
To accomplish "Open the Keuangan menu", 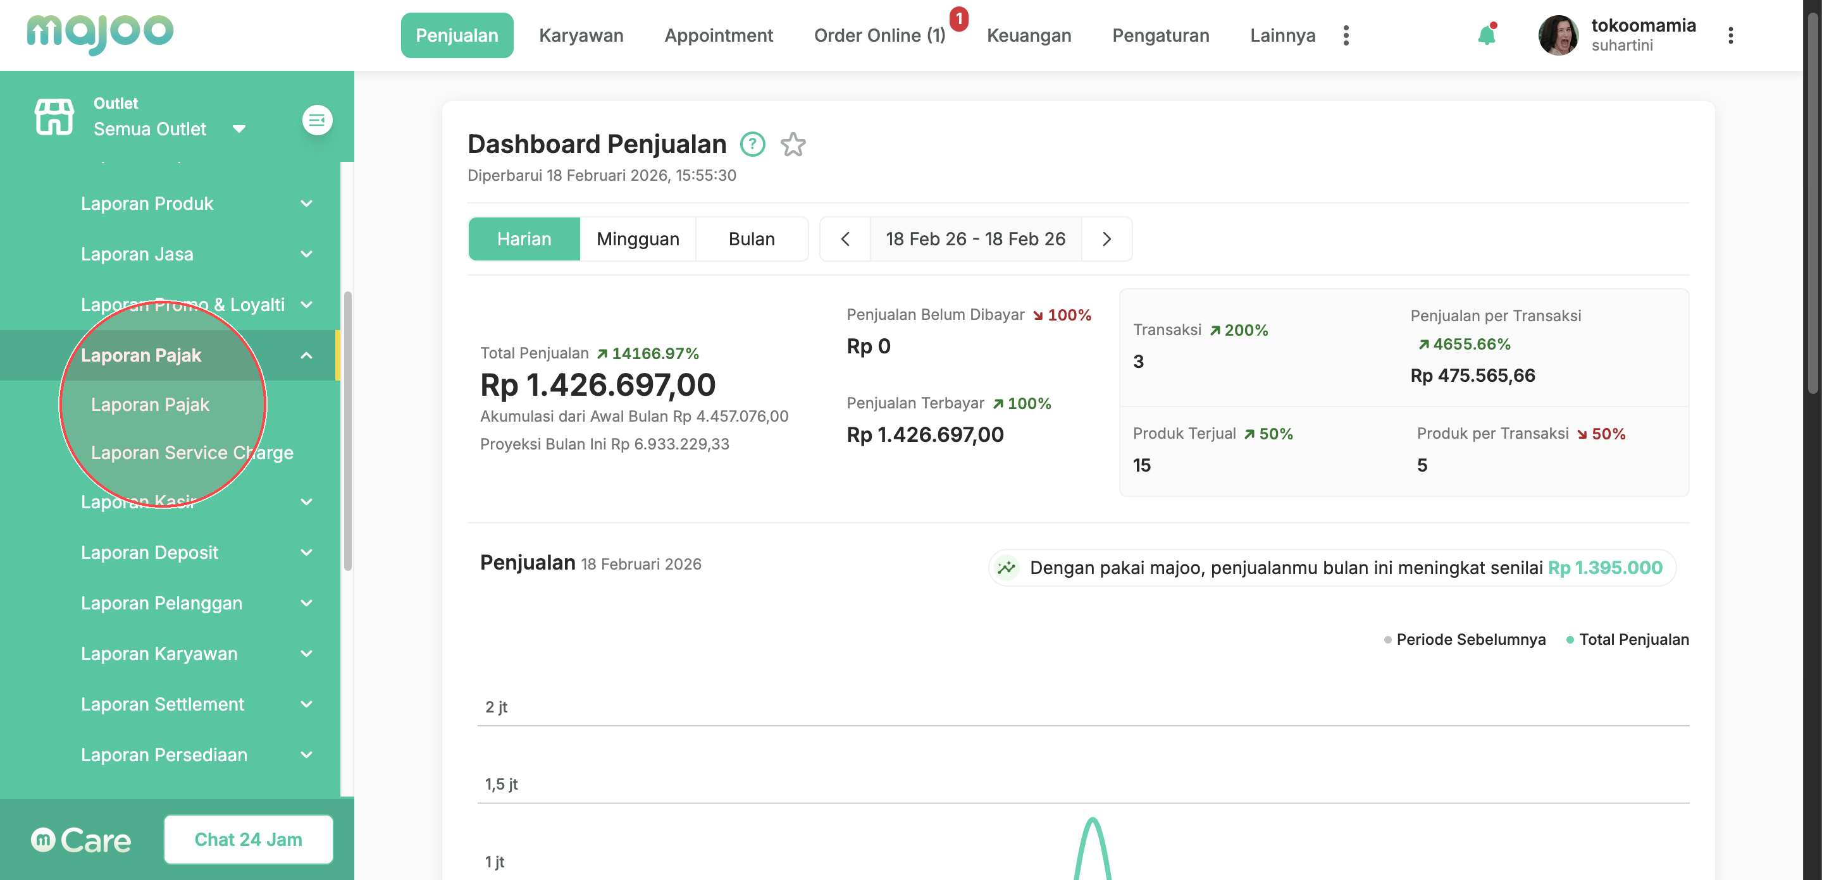I will coord(1029,35).
